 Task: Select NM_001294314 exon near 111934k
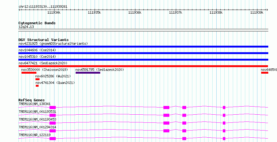pyautogui.click(x=53, y=131)
